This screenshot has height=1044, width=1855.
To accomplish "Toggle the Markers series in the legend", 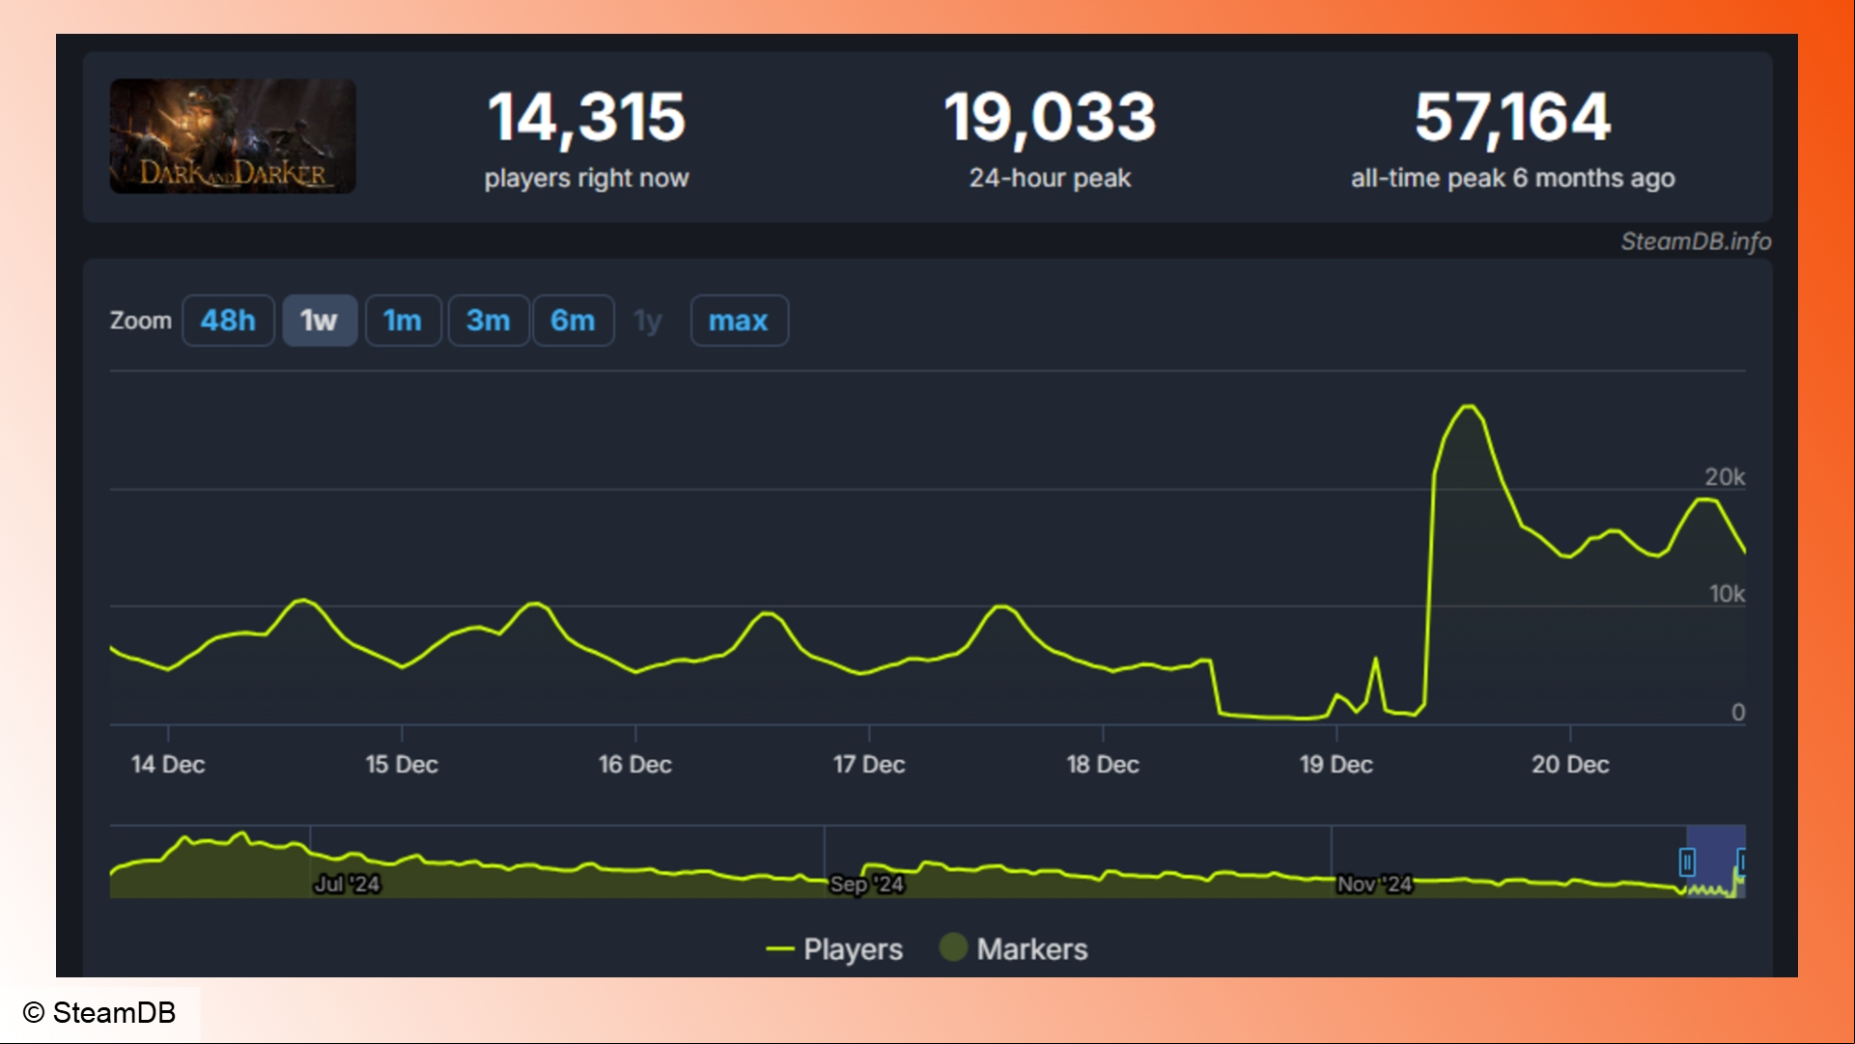I will [1014, 949].
